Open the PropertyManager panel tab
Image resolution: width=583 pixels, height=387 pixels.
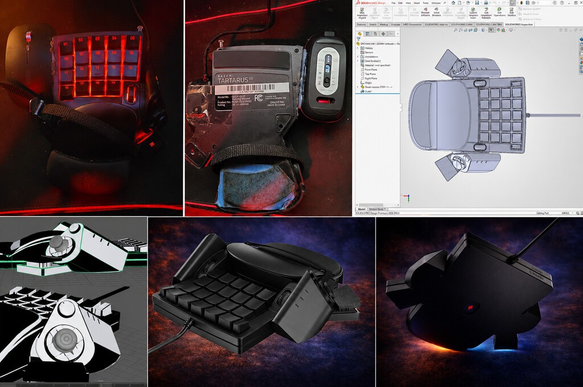367,34
